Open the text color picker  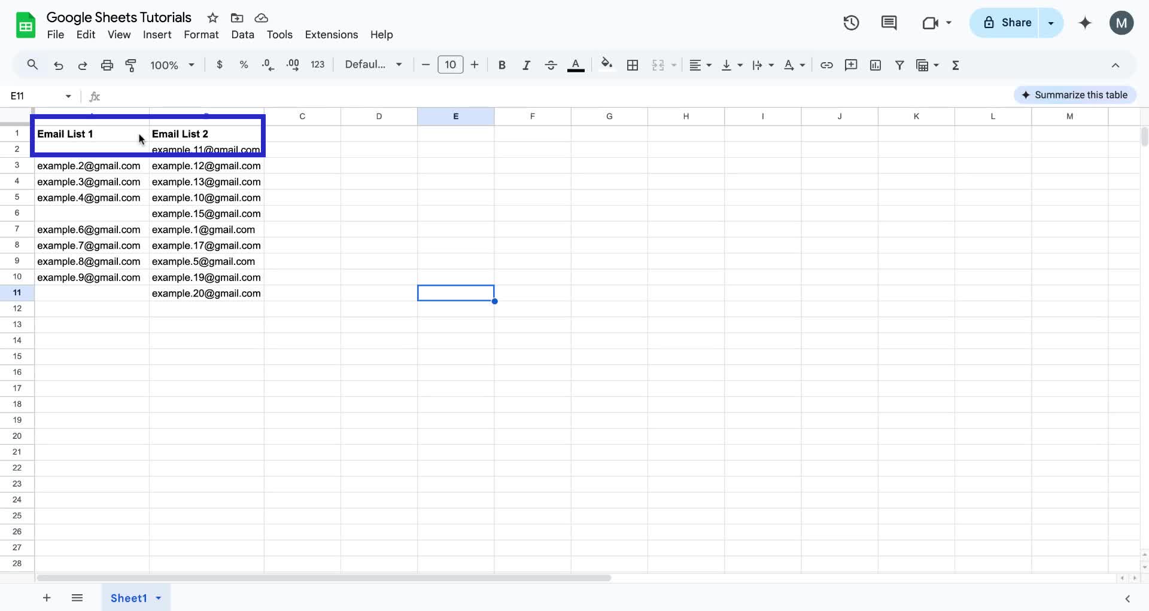pos(576,65)
